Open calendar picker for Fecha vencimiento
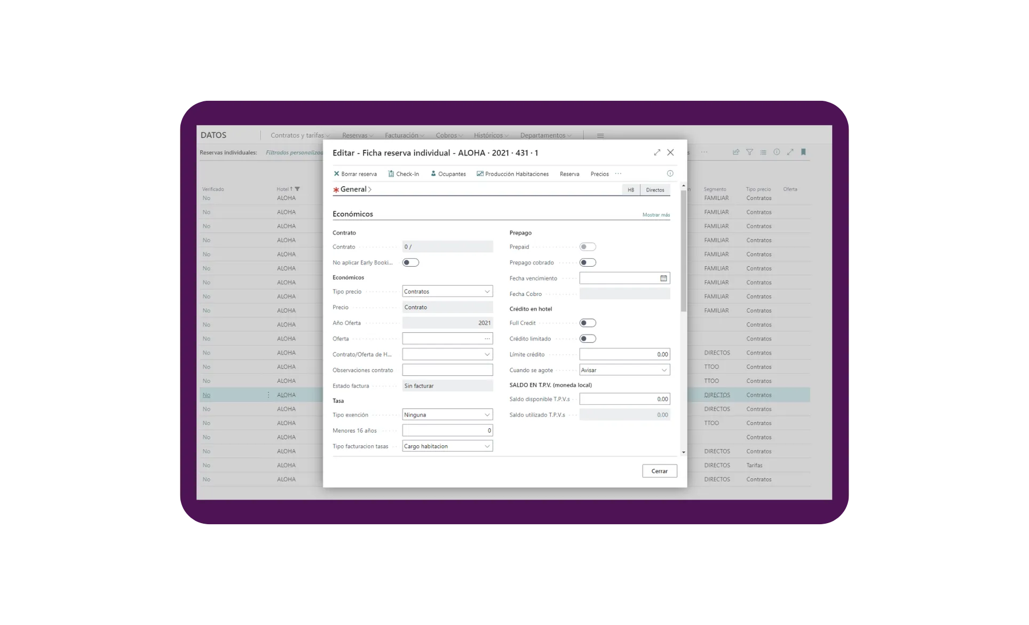The height and width of the screenshot is (625, 1029). click(663, 278)
